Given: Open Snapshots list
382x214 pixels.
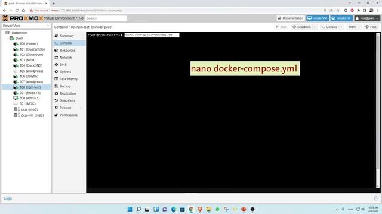Looking at the screenshot, I should point(67,100).
